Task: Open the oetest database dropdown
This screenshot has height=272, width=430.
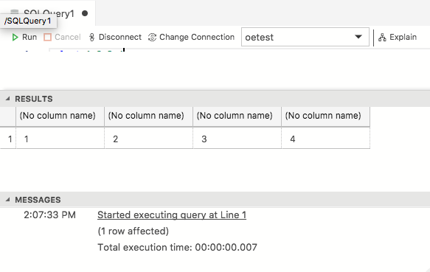Action: coord(305,37)
